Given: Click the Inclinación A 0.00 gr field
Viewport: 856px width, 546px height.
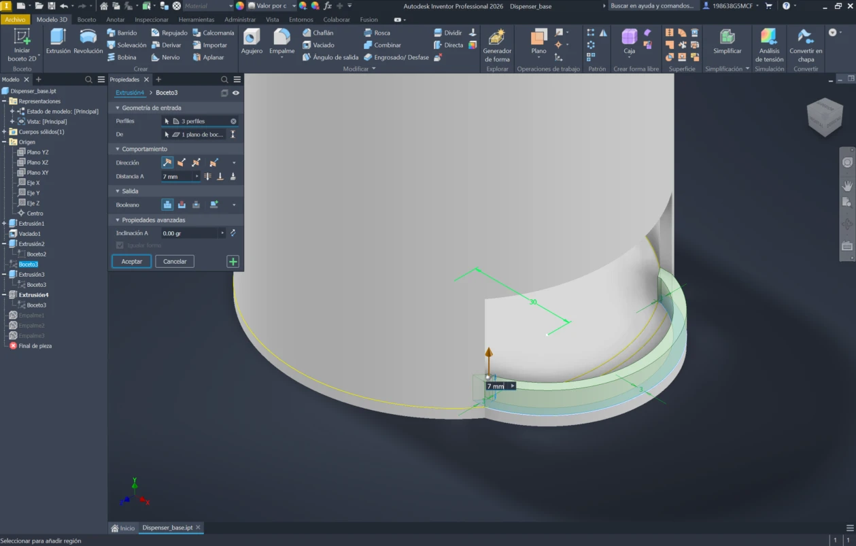Looking at the screenshot, I should [x=190, y=233].
